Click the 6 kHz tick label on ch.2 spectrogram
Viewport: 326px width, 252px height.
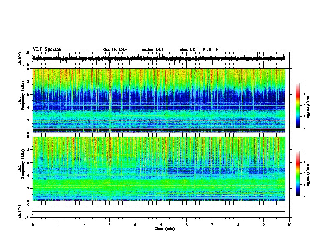click(29, 163)
